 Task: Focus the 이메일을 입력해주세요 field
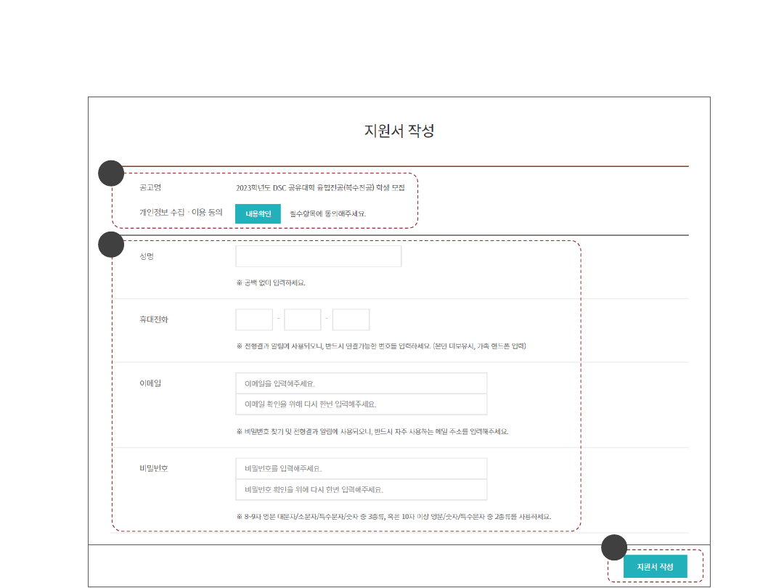click(x=361, y=383)
